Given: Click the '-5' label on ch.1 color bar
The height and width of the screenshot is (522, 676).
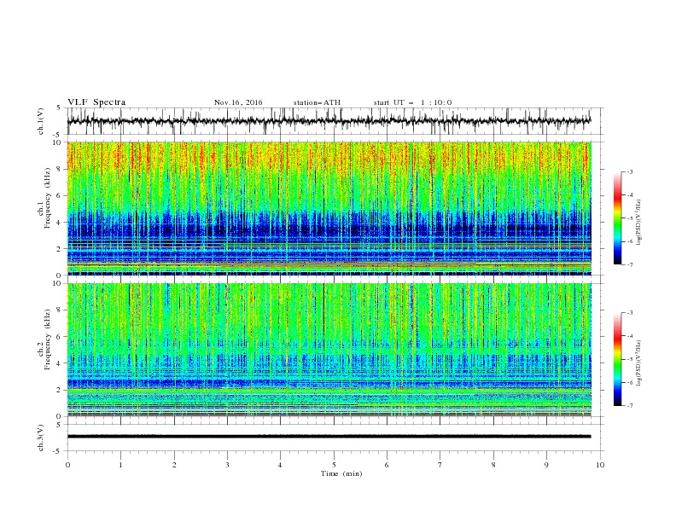Looking at the screenshot, I should 630,218.
